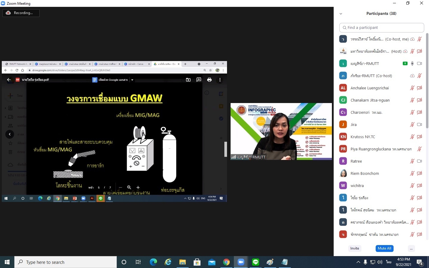The width and height of the screenshot is (429, 268).
Task: Open File Explorer from taskbar
Action: [x=182, y=262]
